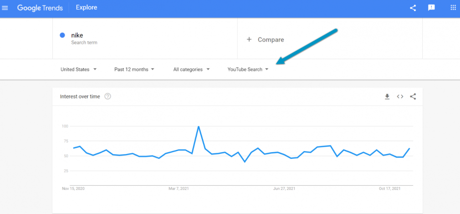Screen dimensions: 460x214
Task: Open the Past 12 months dropdown
Action: click(x=134, y=70)
